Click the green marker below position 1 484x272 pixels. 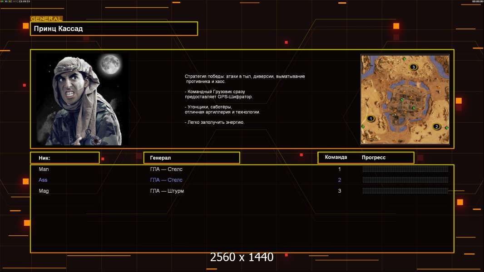tap(363, 126)
